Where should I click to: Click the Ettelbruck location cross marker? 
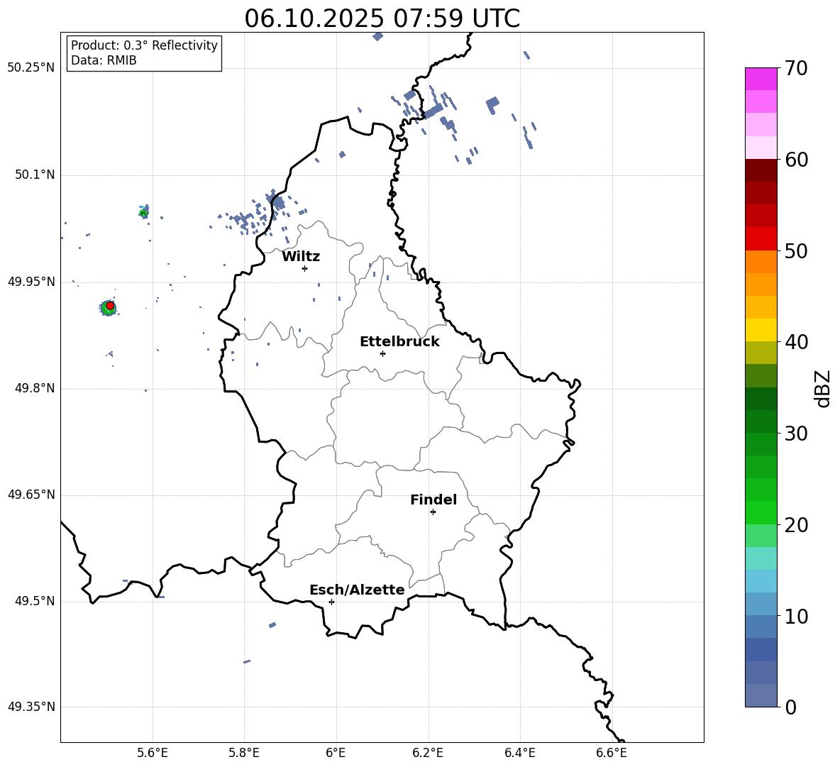pos(382,353)
